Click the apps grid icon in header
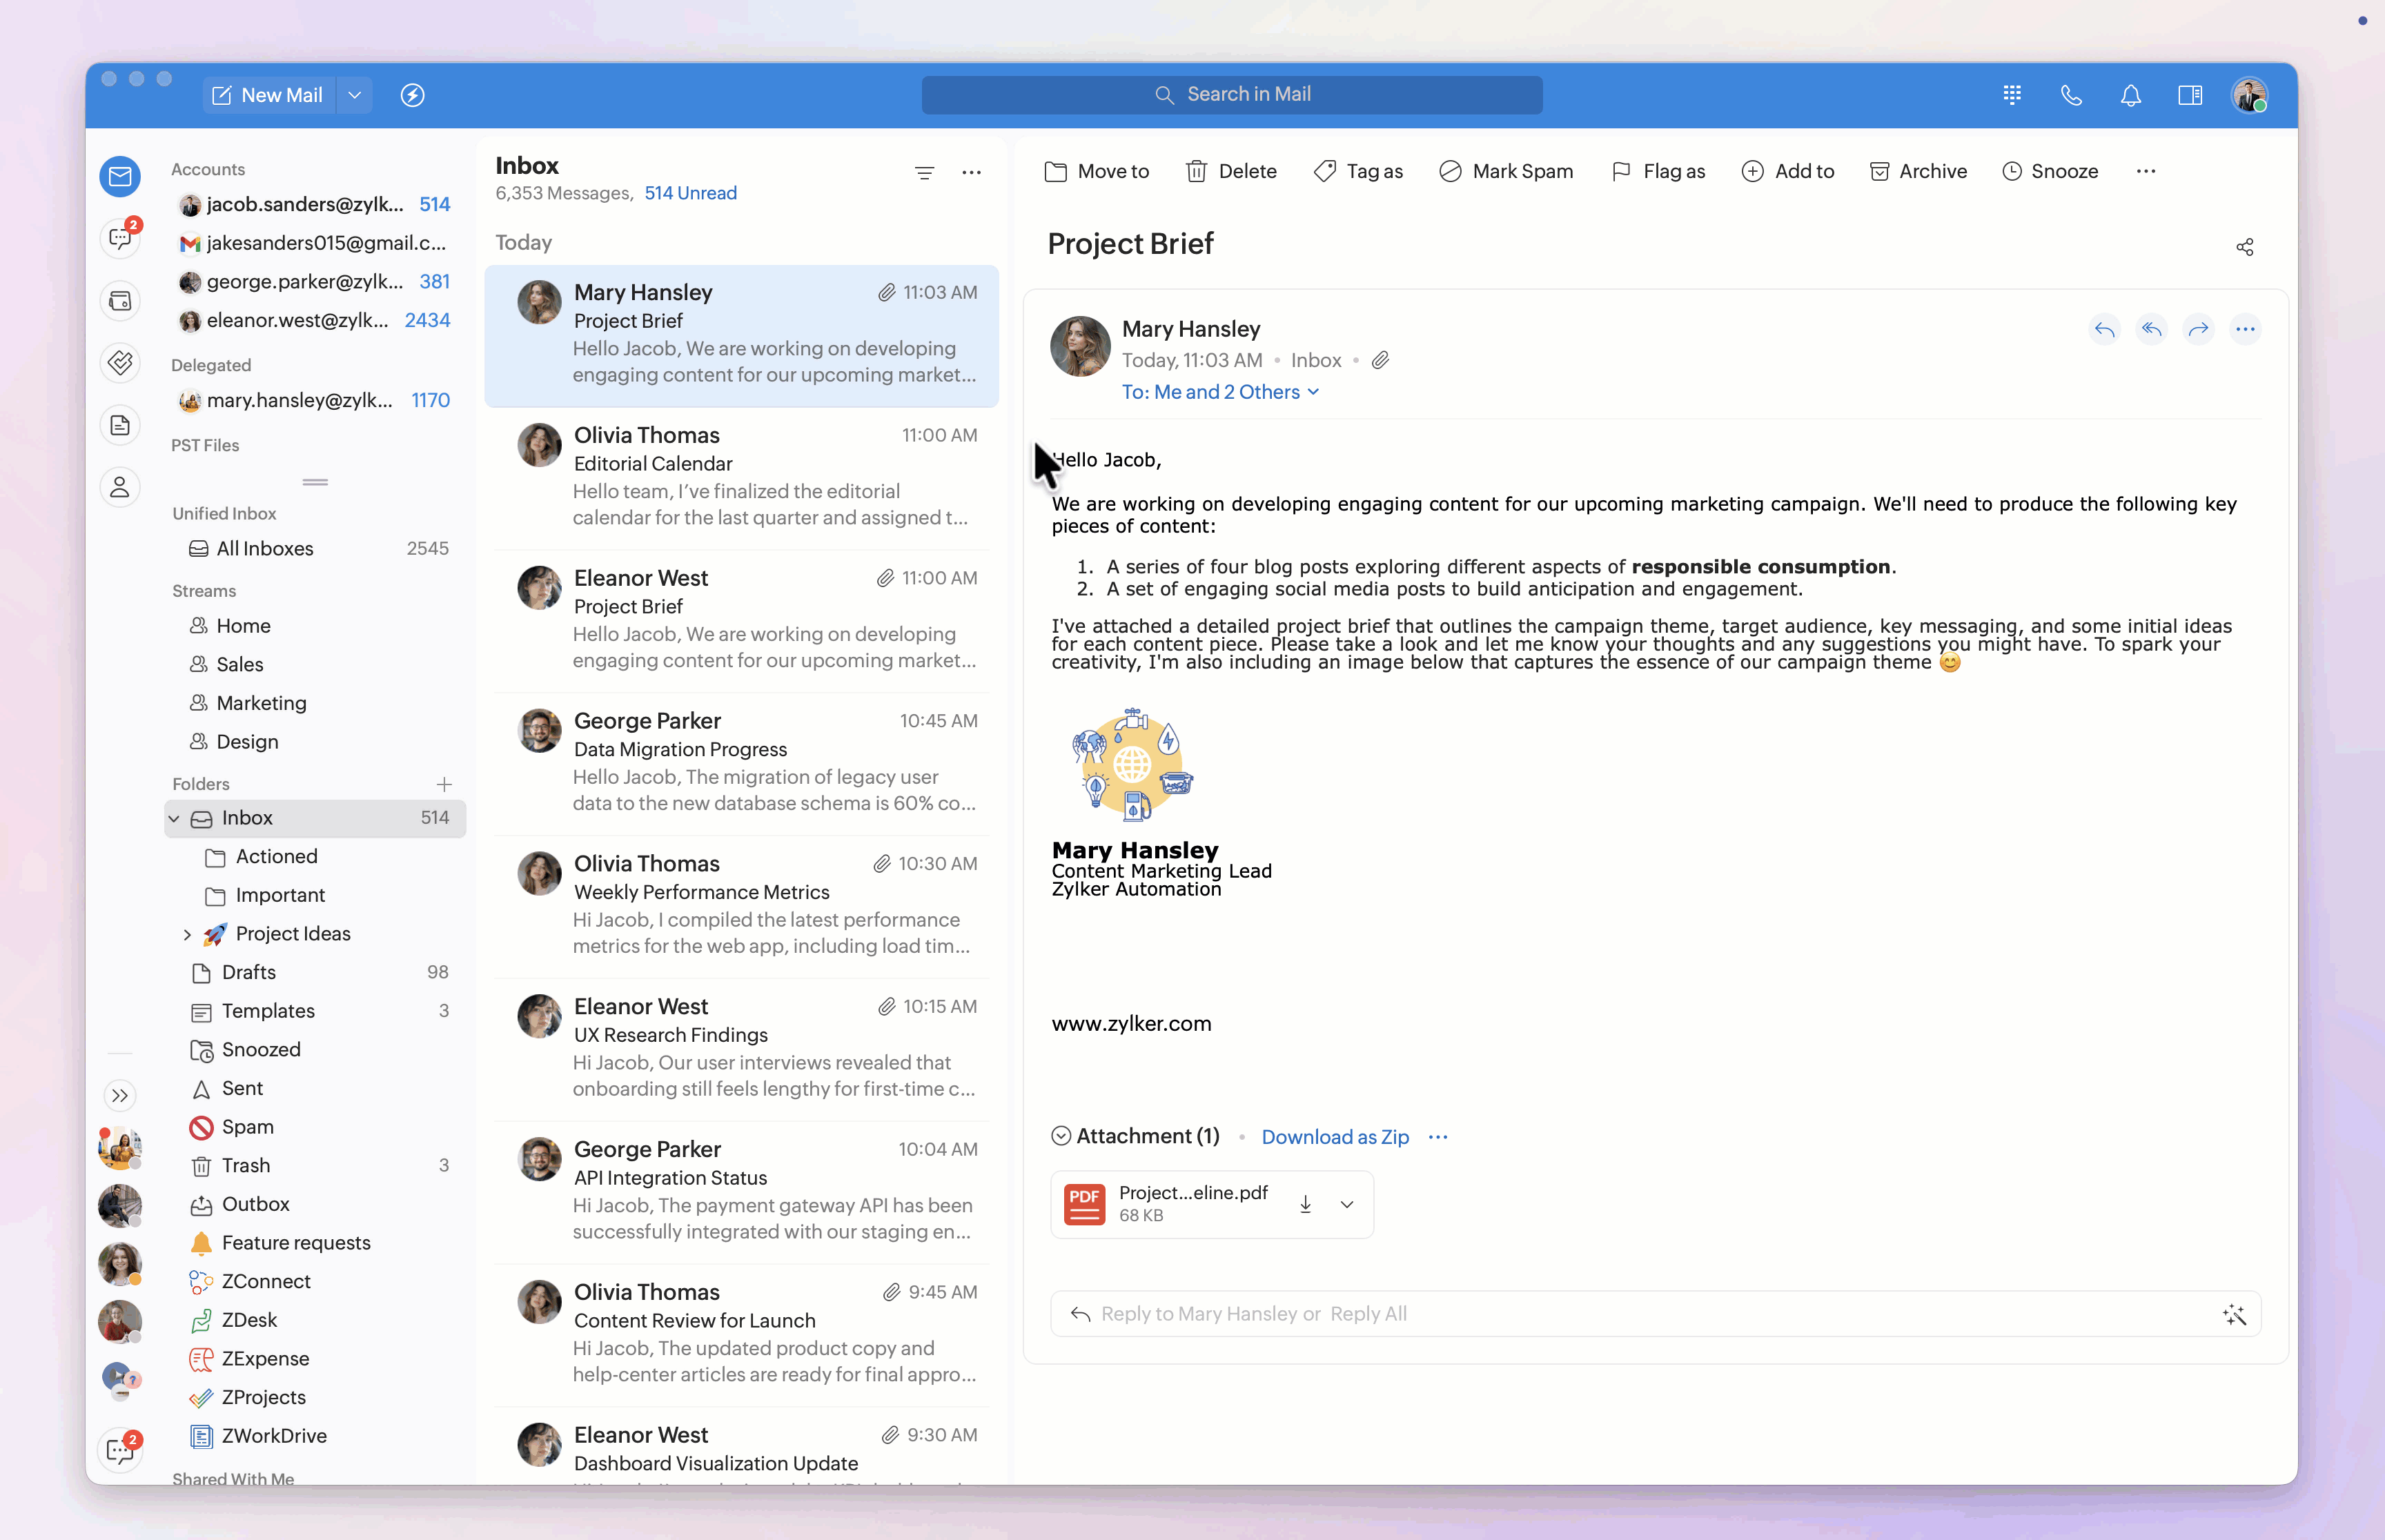2385x1540 pixels. (x=2012, y=95)
